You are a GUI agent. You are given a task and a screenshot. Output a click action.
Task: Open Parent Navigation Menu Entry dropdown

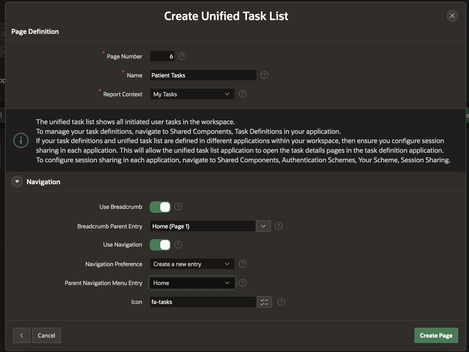192,283
